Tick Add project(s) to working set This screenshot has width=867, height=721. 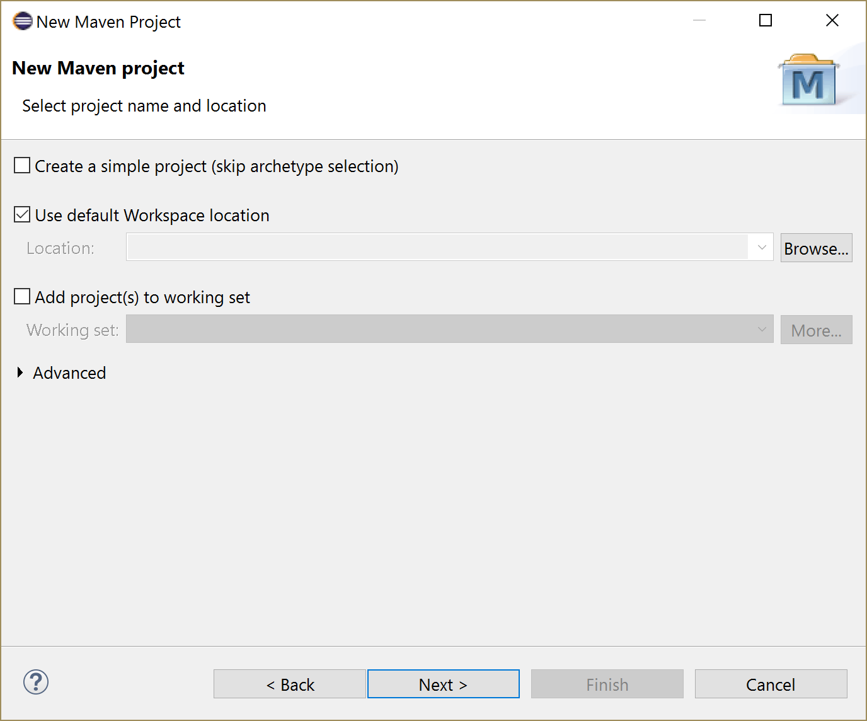tap(22, 297)
